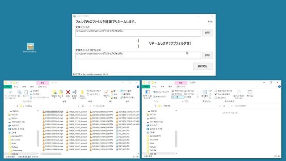The height and width of the screenshot is (161, 286).
Task: Open File (ファイル) tab in Folder A window
Action: [8, 87]
